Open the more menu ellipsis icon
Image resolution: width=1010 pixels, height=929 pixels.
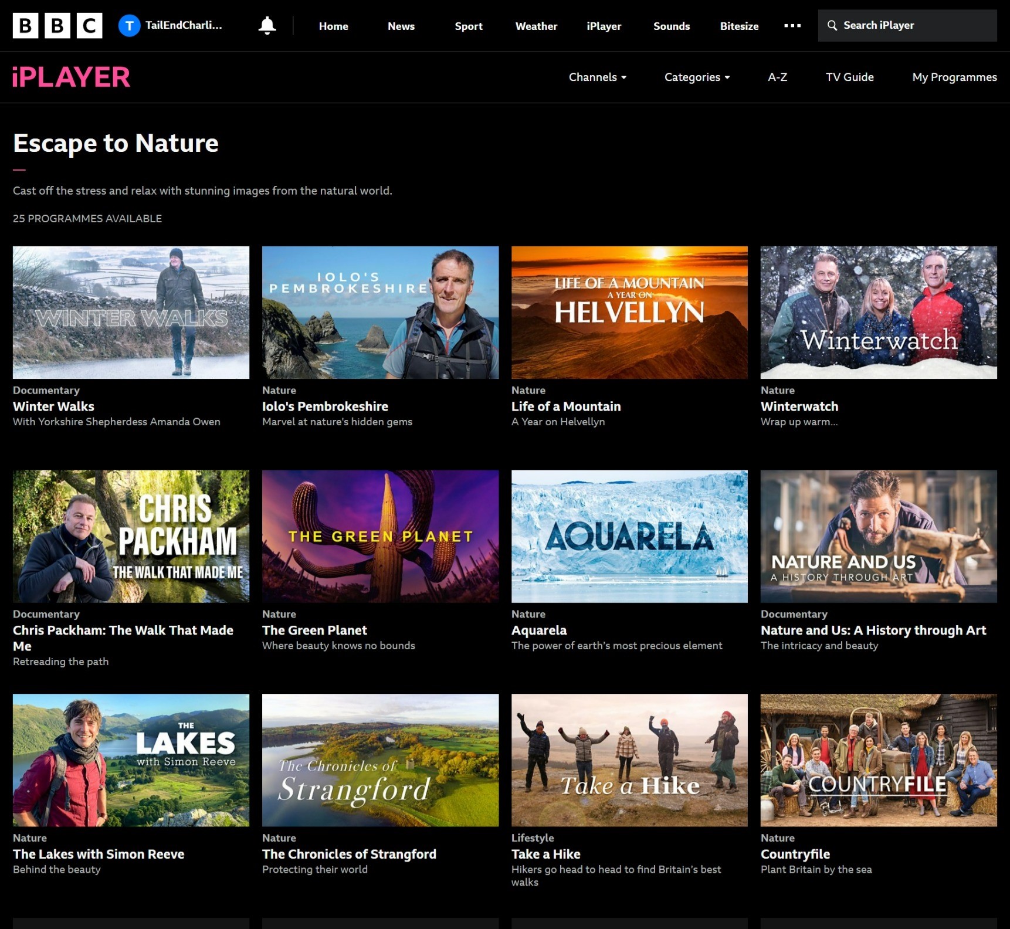point(792,25)
